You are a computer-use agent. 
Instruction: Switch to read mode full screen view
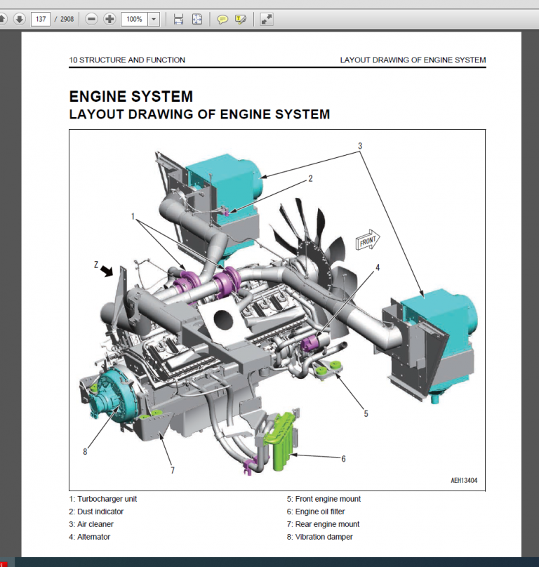(x=266, y=19)
